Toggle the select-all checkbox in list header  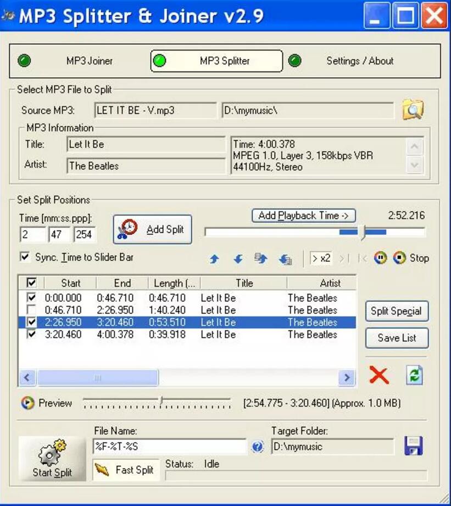[31, 283]
